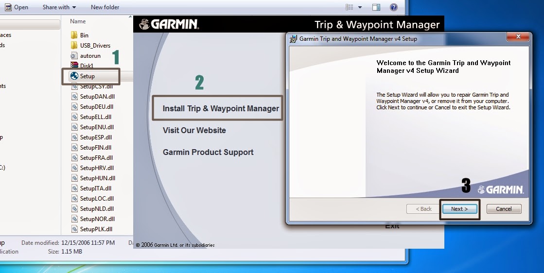Select the SetupENU.dll file icon
This screenshot has width=544, height=273.
click(x=74, y=127)
